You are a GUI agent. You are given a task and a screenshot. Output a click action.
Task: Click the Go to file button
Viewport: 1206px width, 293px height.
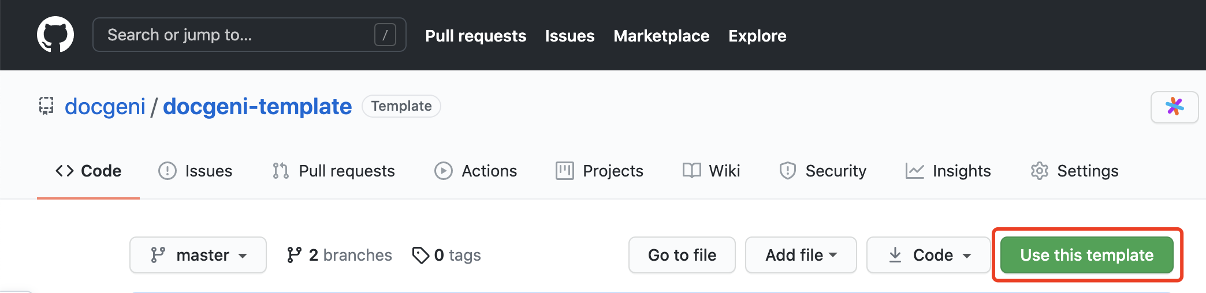click(682, 255)
